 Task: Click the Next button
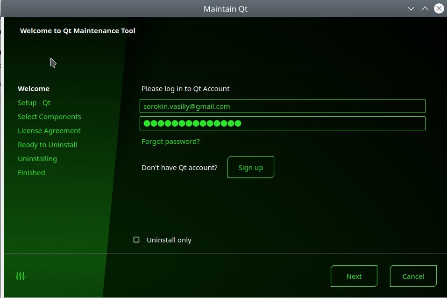pyautogui.click(x=354, y=276)
